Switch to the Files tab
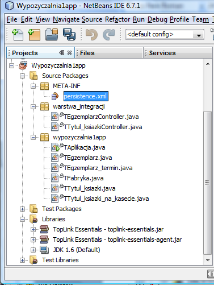214x285 pixels. [x=109, y=53]
